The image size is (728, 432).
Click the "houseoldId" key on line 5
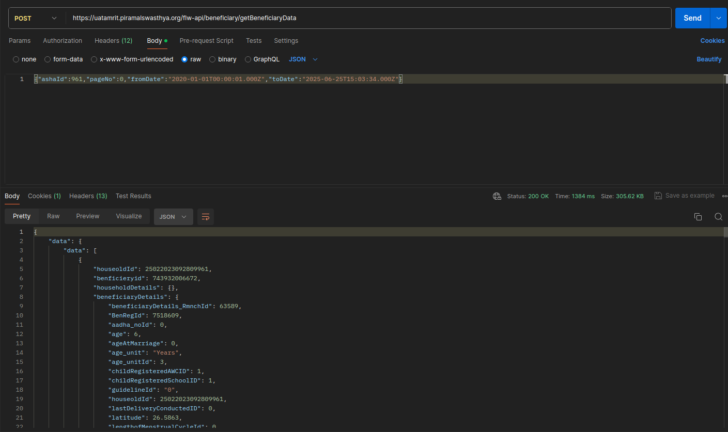(115, 269)
